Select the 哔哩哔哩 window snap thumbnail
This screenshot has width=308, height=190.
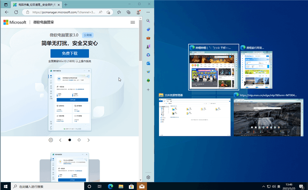[x=214, y=67]
